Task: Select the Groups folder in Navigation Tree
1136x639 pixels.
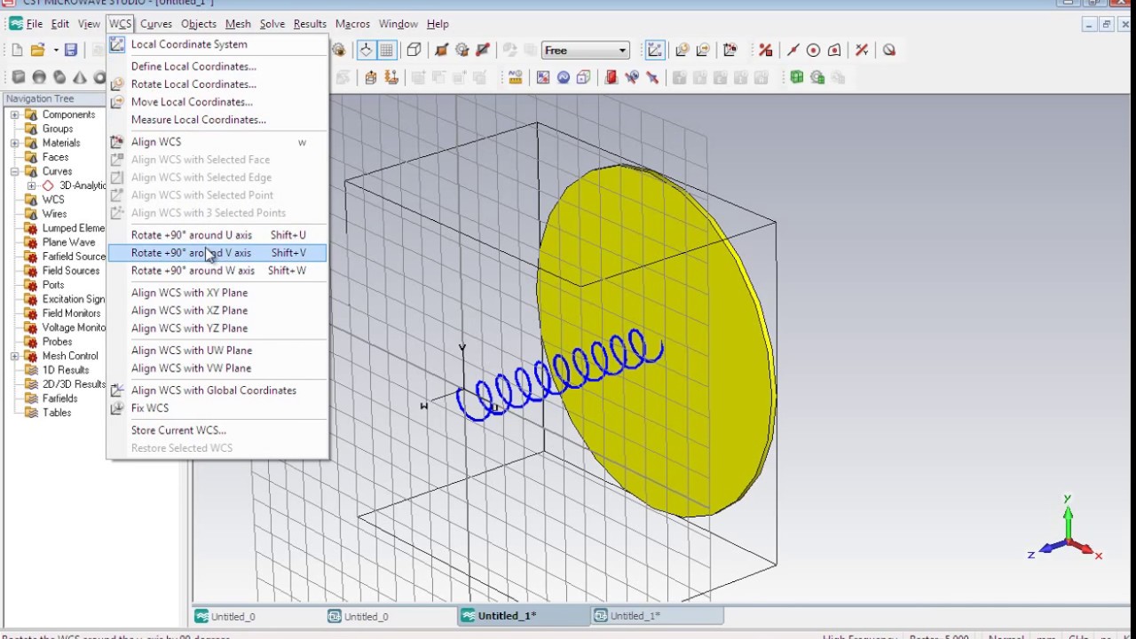Action: 58,129
